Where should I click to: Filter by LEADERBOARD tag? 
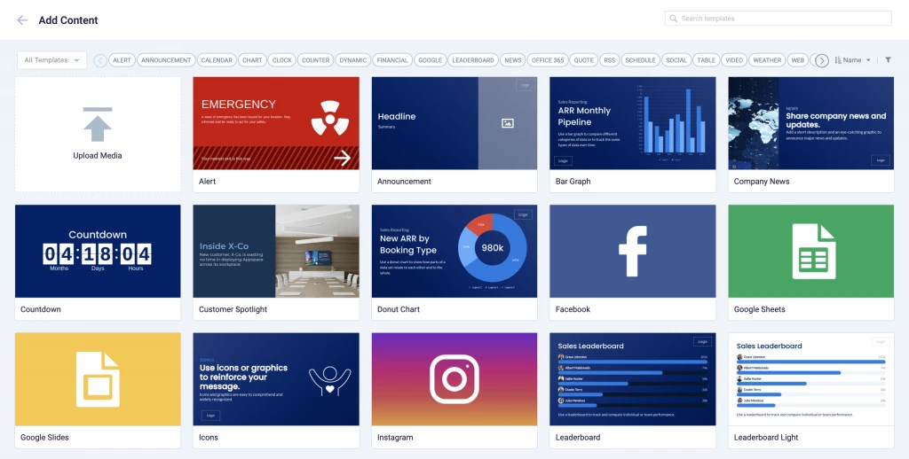pos(473,60)
